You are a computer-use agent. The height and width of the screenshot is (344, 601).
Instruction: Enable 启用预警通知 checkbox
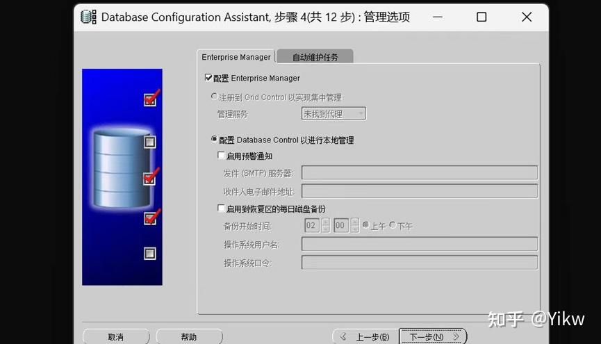[221, 155]
